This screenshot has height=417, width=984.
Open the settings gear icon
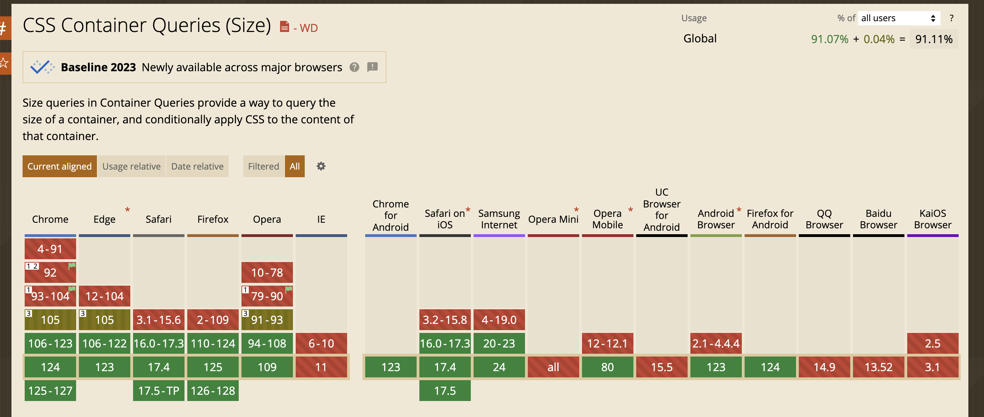321,166
